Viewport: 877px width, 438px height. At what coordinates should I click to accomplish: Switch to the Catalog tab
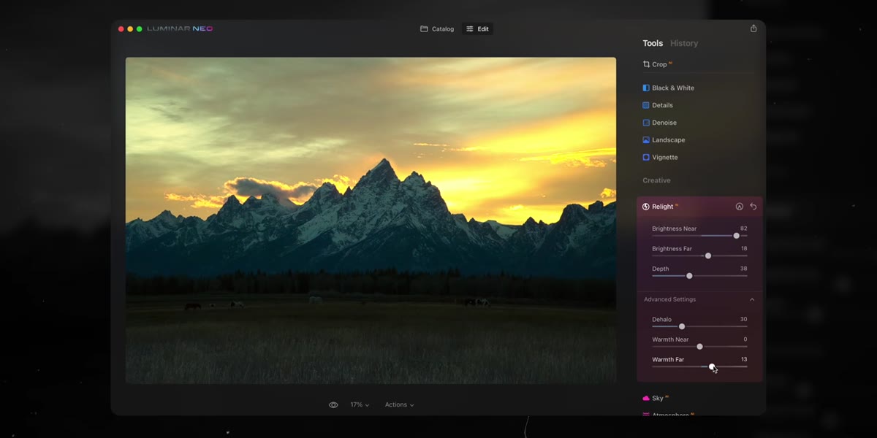(437, 29)
